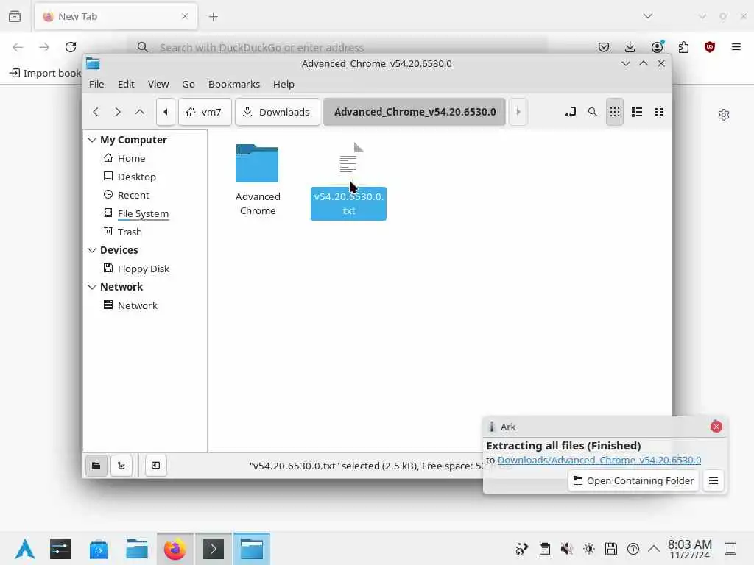The image size is (754, 565).
Task: Collapse Network section
Action: [x=92, y=287]
